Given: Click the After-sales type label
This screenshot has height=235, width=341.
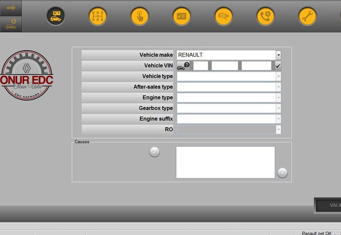Looking at the screenshot, I should click(153, 87).
